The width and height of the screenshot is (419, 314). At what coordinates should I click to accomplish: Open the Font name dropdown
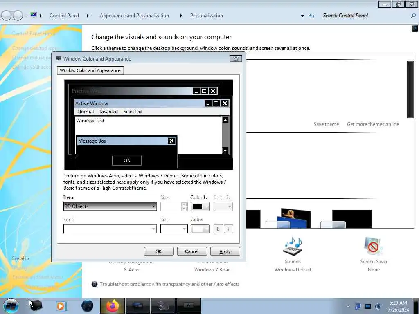click(110, 229)
